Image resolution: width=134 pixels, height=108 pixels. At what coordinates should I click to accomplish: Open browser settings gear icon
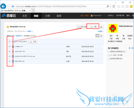(x=127, y=6)
